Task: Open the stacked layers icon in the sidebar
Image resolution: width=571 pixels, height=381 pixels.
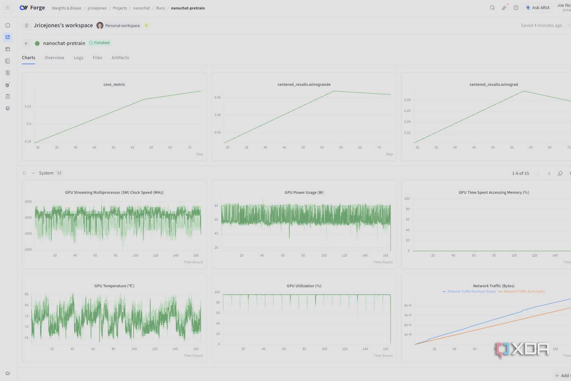Action: 8,108
